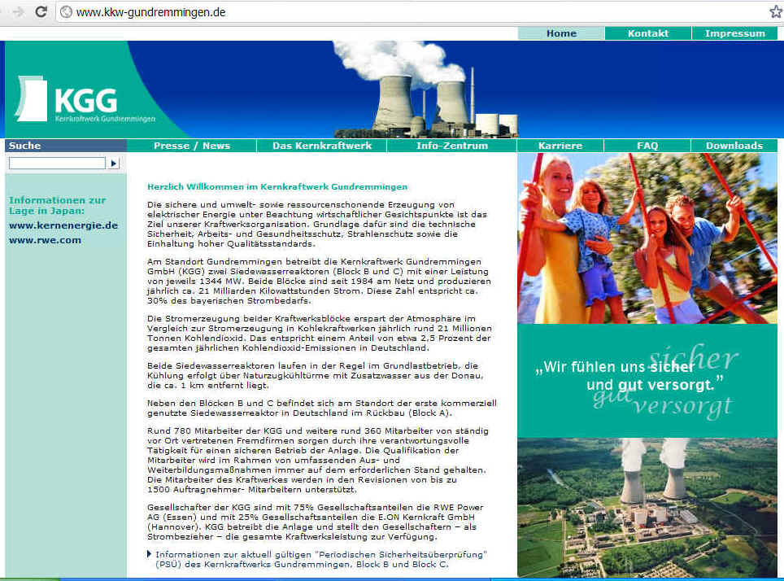Click the paragraph starting 'Die sichere und umwelt-'
The image size is (784, 581).
[x=317, y=225]
